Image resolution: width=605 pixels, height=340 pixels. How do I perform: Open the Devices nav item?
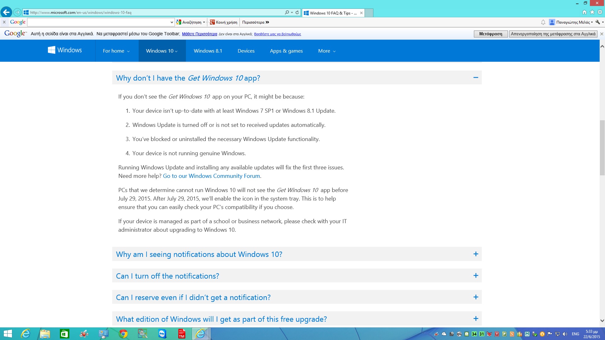246,51
